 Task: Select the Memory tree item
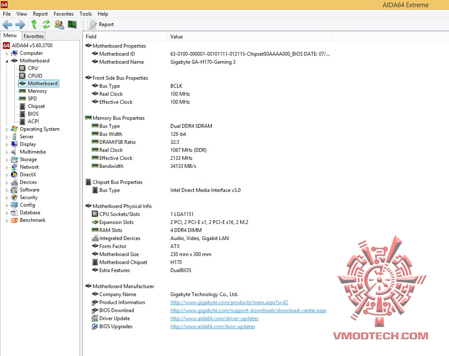click(x=37, y=91)
